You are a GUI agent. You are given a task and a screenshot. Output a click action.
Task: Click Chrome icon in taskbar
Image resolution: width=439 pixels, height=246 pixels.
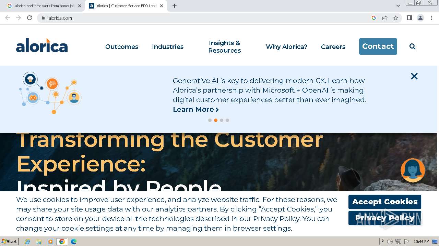pos(62,242)
